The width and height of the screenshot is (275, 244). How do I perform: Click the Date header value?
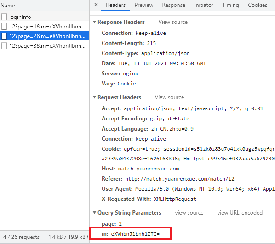[162, 63]
